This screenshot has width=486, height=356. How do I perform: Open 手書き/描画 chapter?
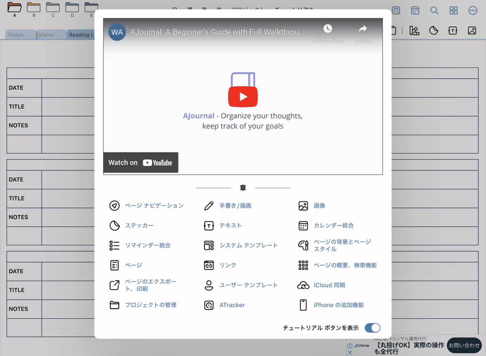point(235,206)
